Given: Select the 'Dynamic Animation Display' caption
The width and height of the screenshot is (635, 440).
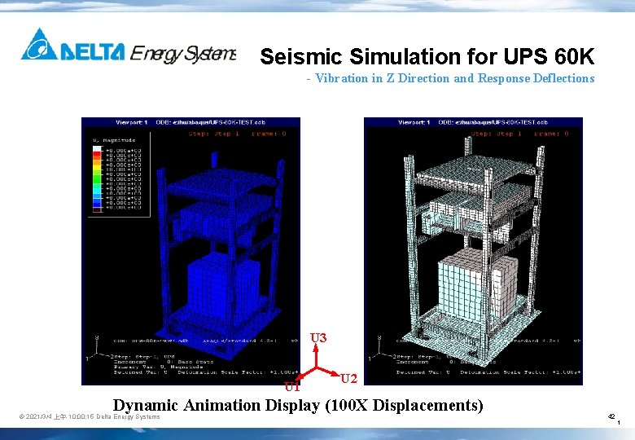Looking at the screenshot, I should point(298,405).
